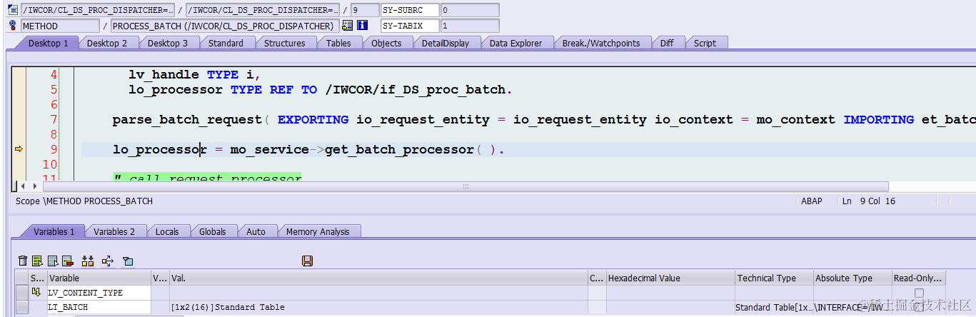976x317 pixels.
Task: Switch to Desktop 1 tab
Action: pos(48,43)
